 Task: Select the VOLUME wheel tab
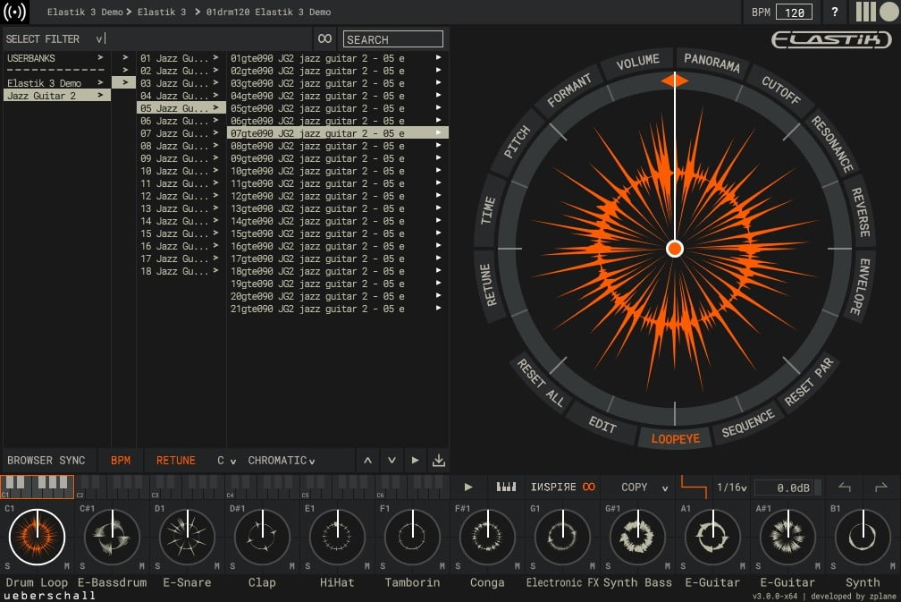coord(637,62)
